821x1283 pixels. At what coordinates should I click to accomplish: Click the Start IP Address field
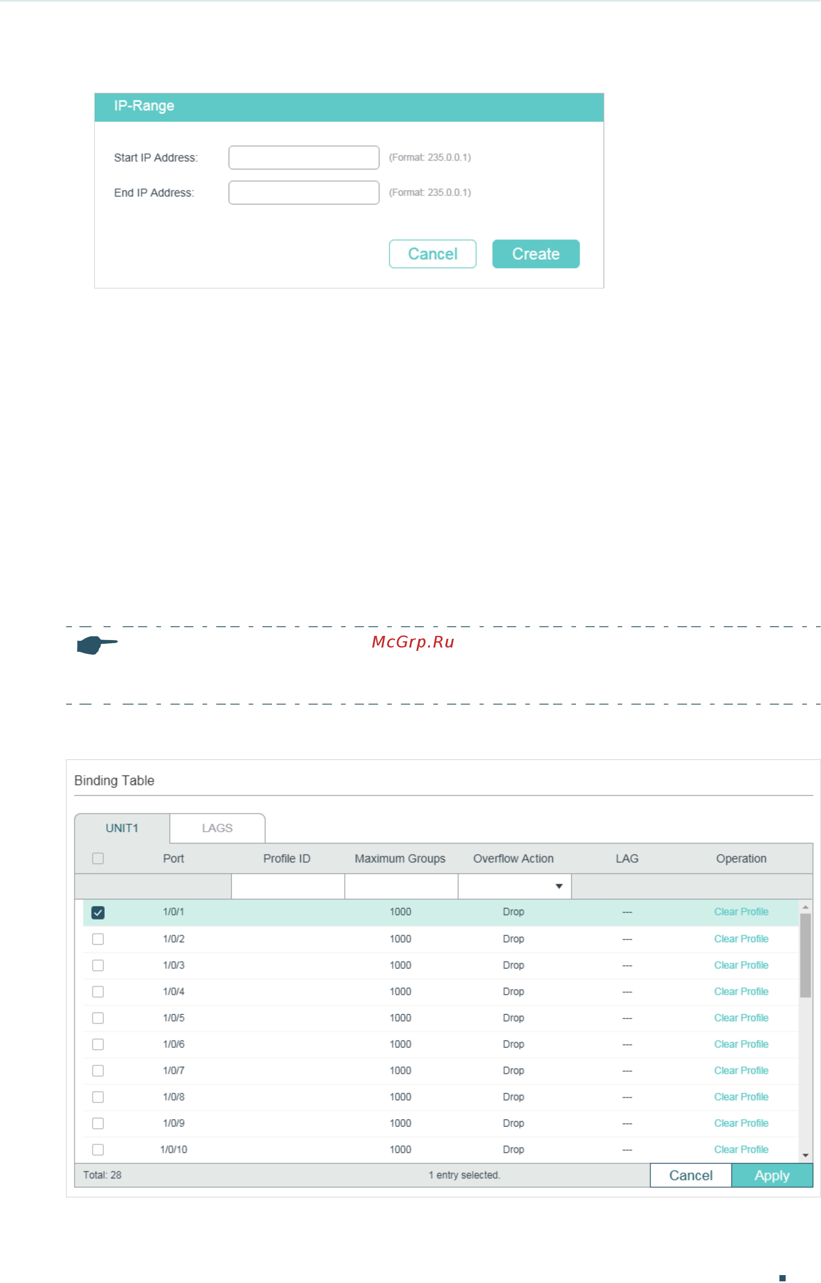pyautogui.click(x=304, y=157)
